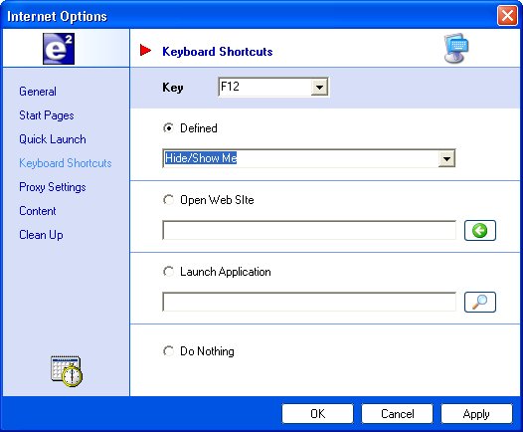
Task: Switch to the Quick Launch section
Action: [x=53, y=139]
